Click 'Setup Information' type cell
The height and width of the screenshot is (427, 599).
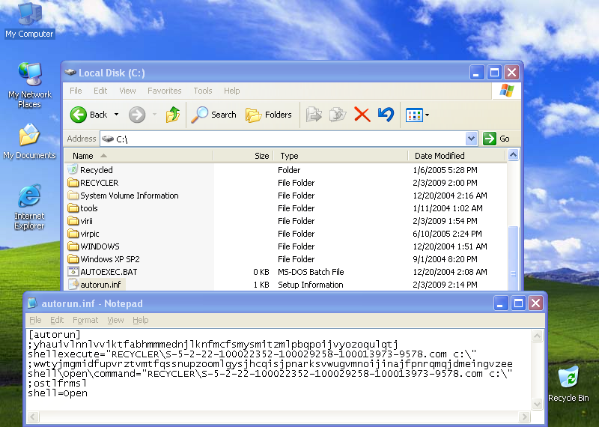click(310, 285)
